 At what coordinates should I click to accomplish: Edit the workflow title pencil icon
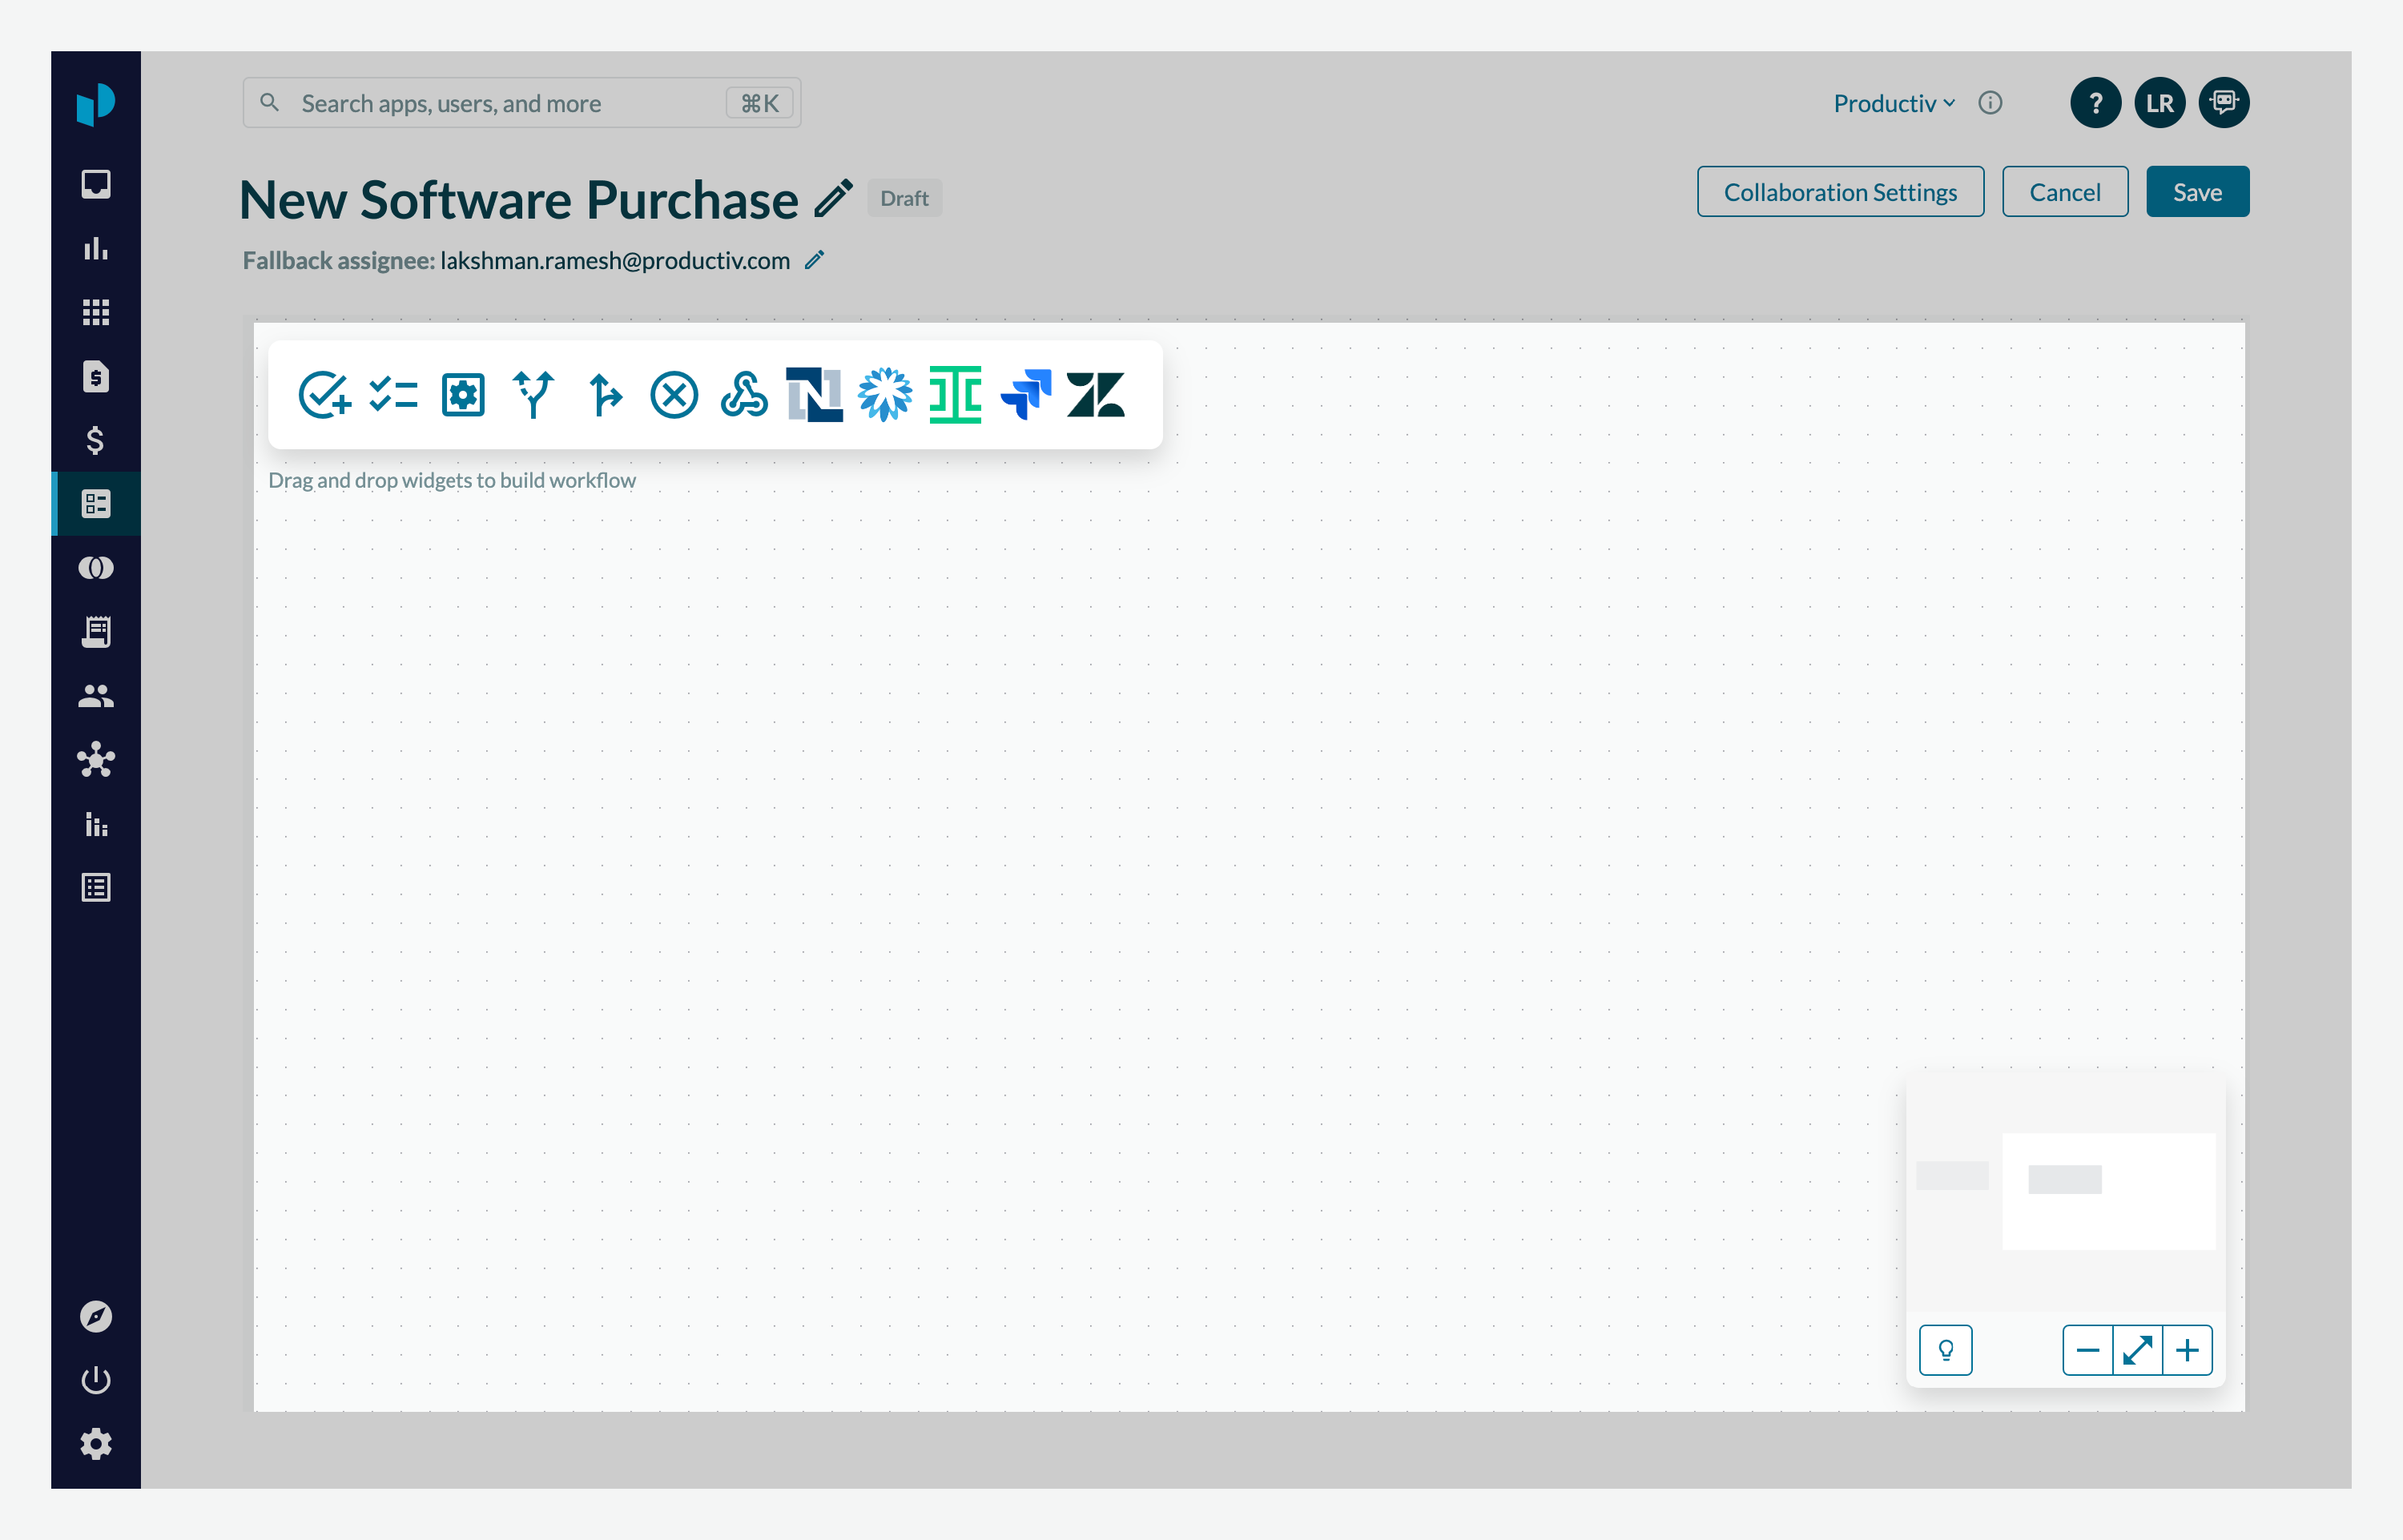[x=833, y=198]
